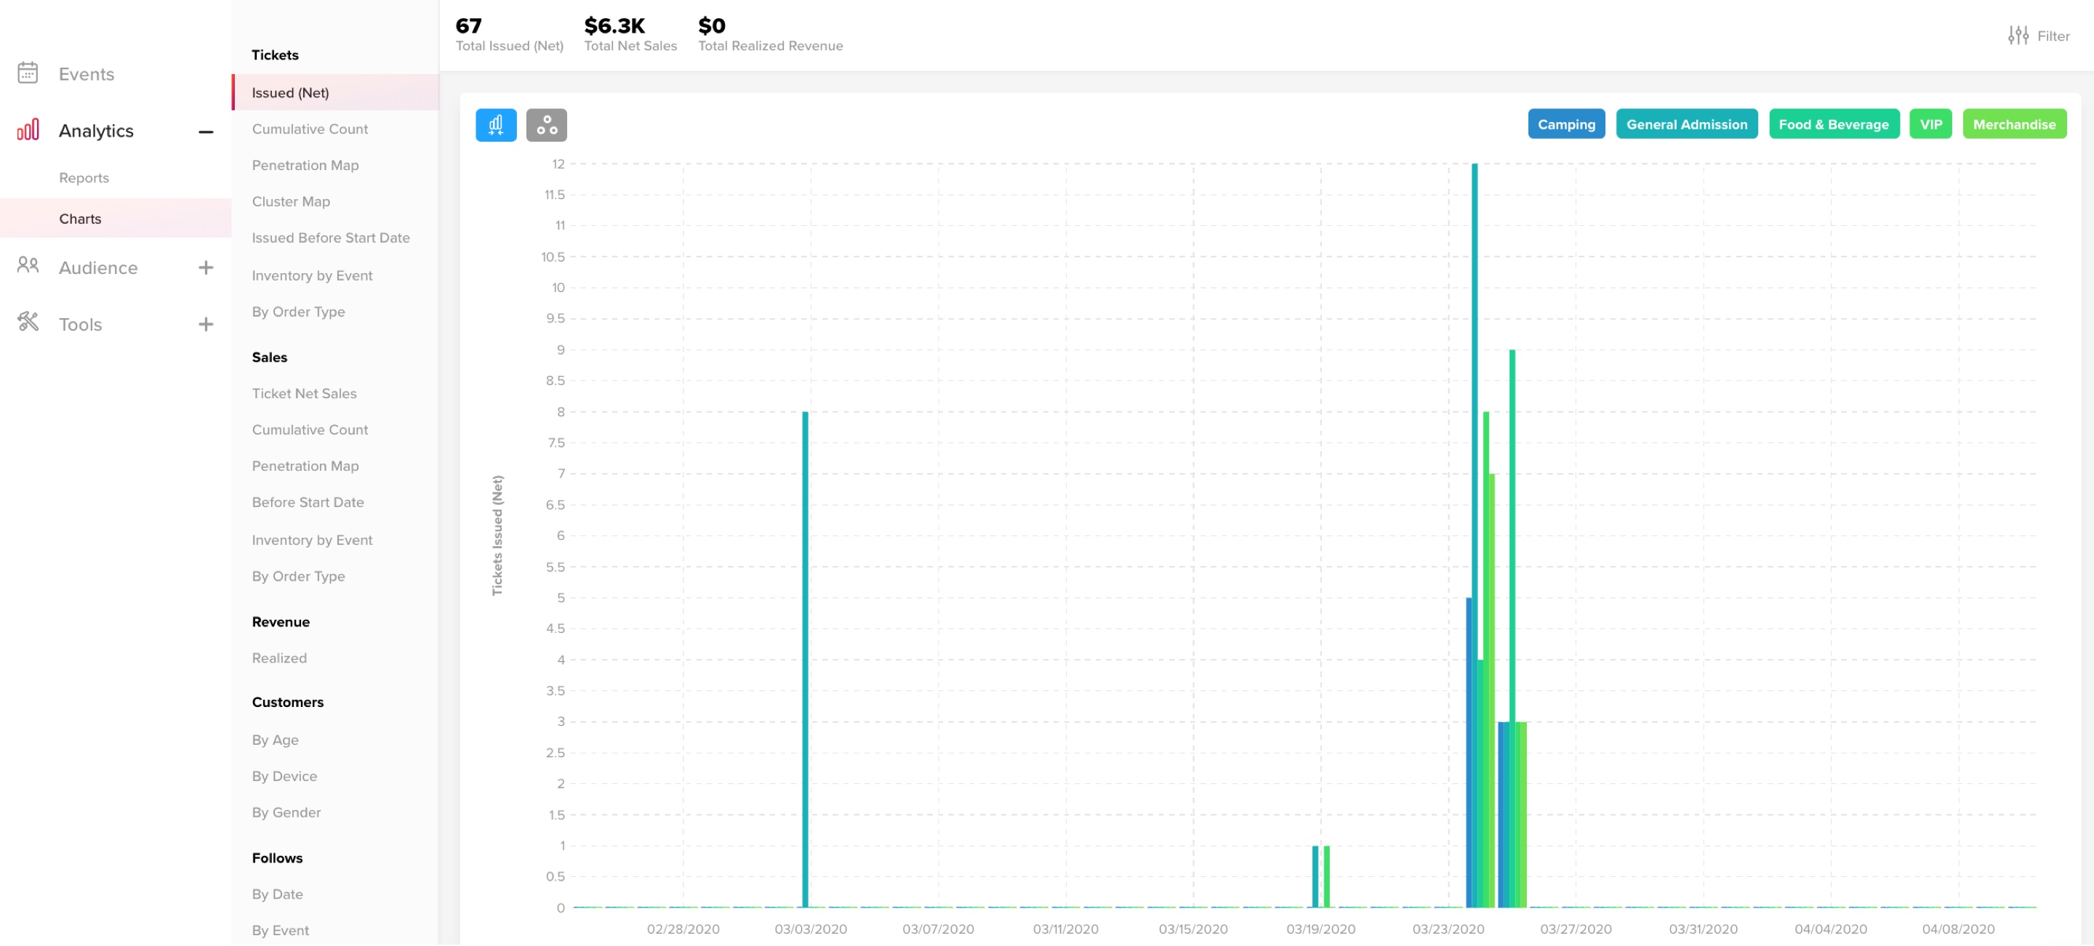The height and width of the screenshot is (946, 2094).
Task: Toggle the General Admission series legend
Action: 1686,124
